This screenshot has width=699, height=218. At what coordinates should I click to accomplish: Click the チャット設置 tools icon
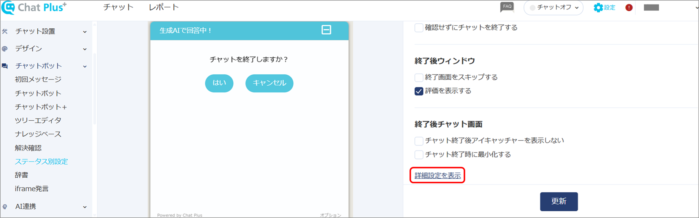[5, 31]
